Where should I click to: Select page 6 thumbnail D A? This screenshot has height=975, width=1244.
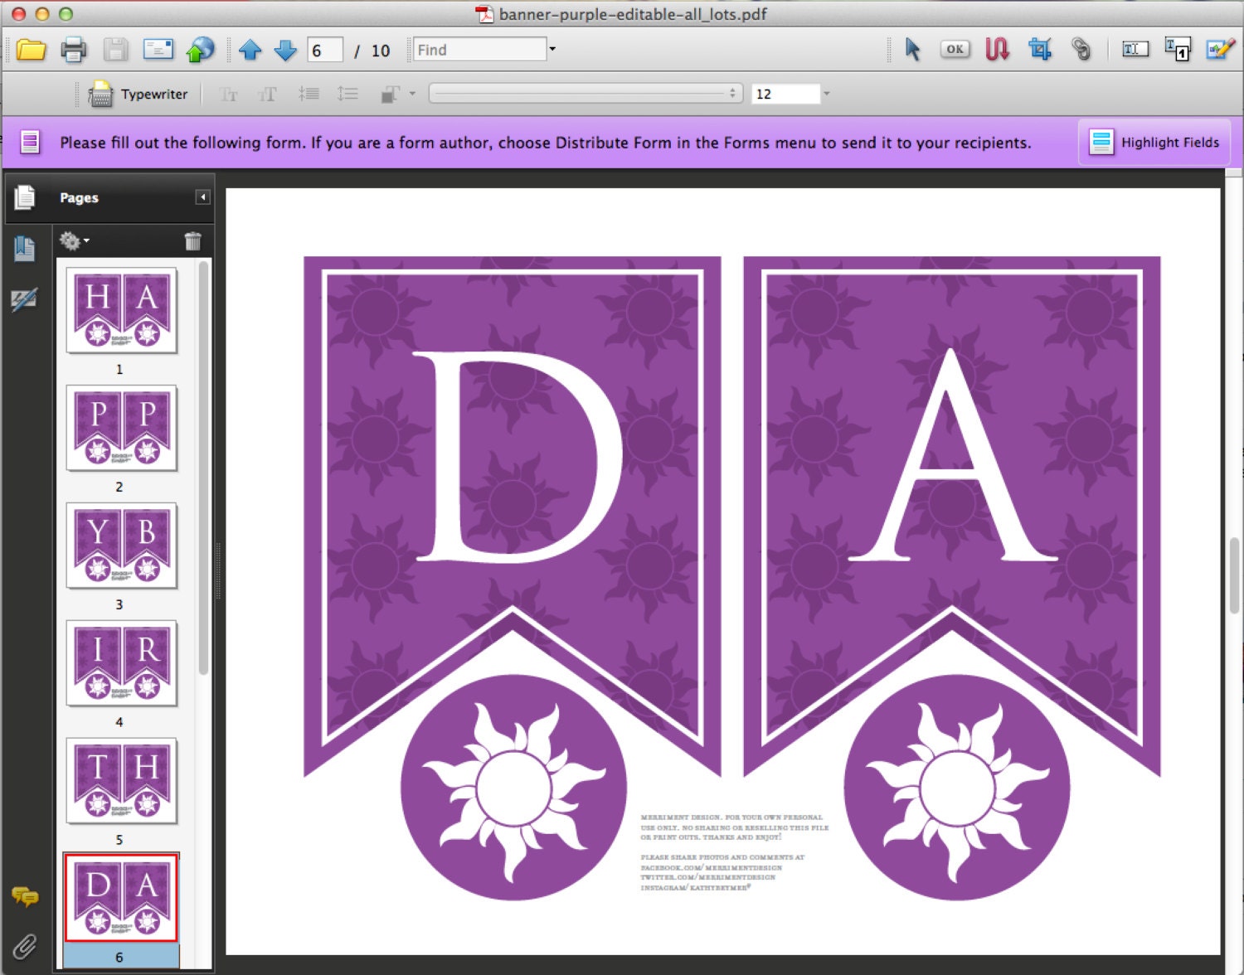[x=122, y=898]
